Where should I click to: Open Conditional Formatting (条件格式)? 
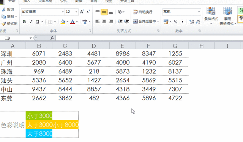tap(211, 15)
